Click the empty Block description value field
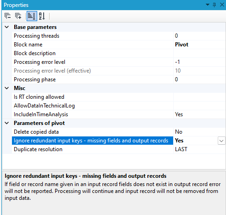The height and width of the screenshot is (215, 226). [199, 53]
